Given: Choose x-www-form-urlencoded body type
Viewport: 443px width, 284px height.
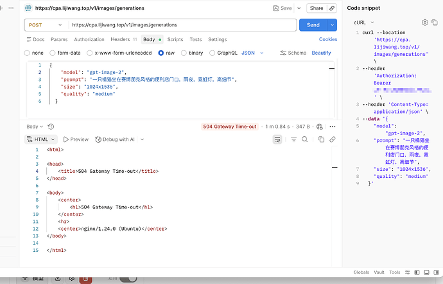Looking at the screenshot, I should tap(89, 53).
